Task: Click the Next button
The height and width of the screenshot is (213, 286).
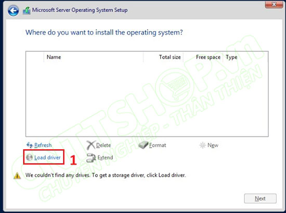Action: 261,198
